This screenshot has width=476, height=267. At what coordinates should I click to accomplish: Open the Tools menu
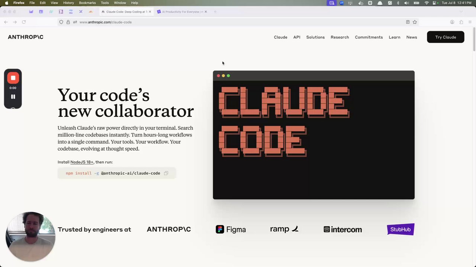coord(105,3)
